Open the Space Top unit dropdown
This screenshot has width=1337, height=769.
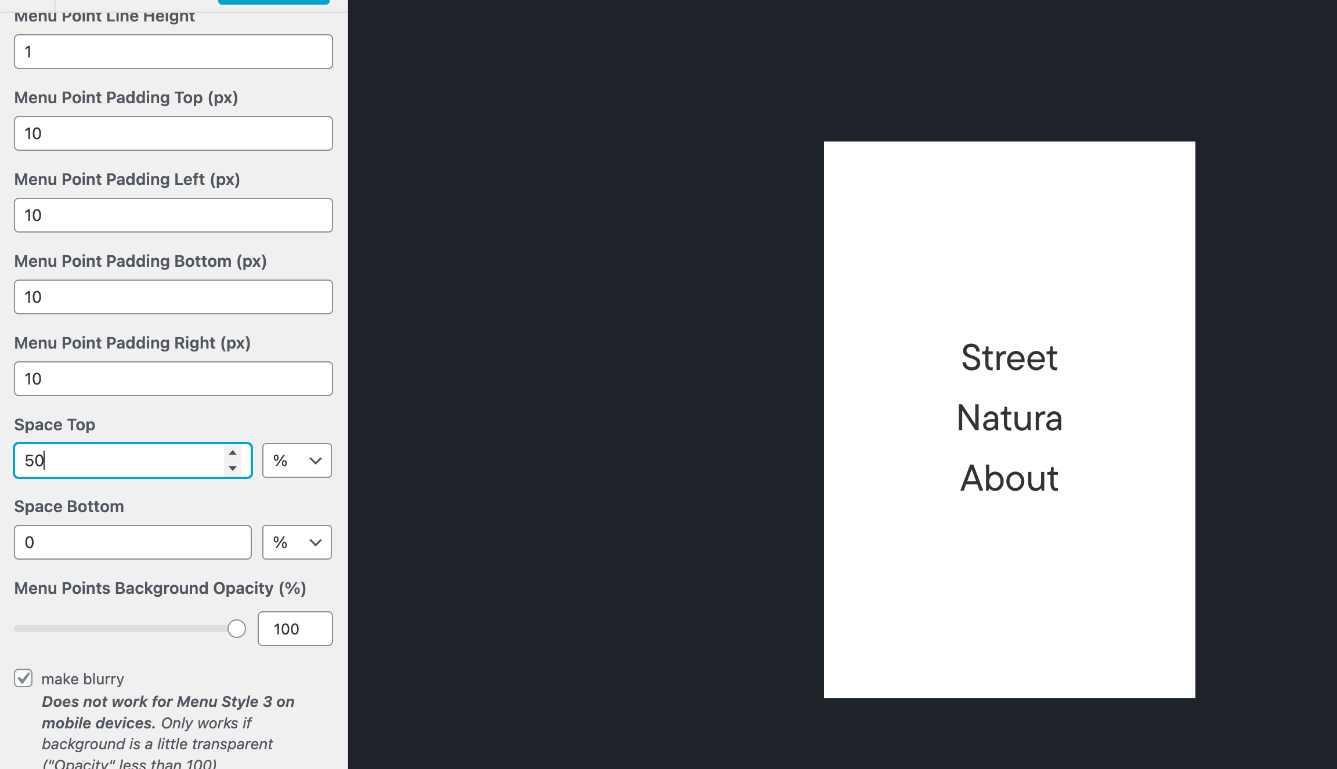297,460
